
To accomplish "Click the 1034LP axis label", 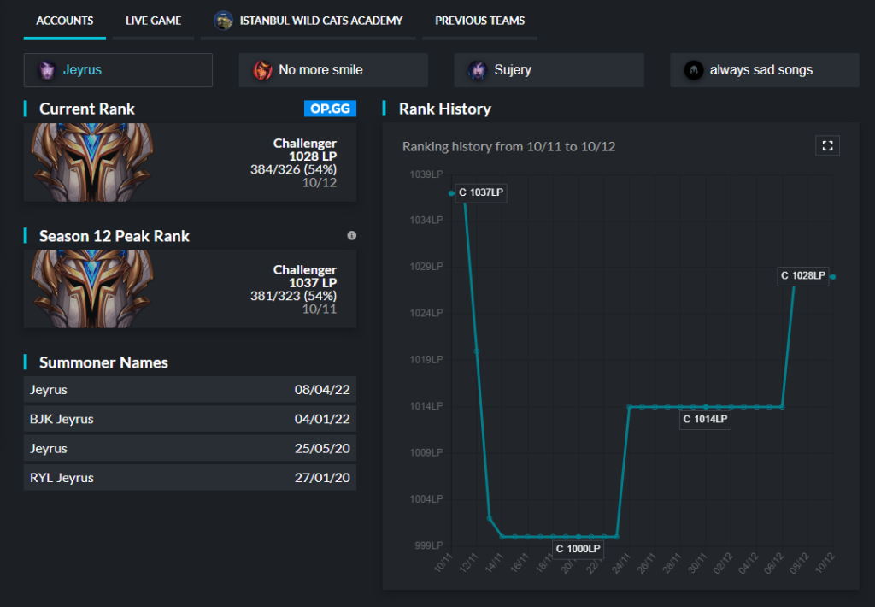I will (x=426, y=221).
